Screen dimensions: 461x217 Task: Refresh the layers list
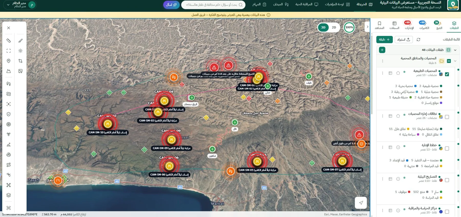(418, 40)
